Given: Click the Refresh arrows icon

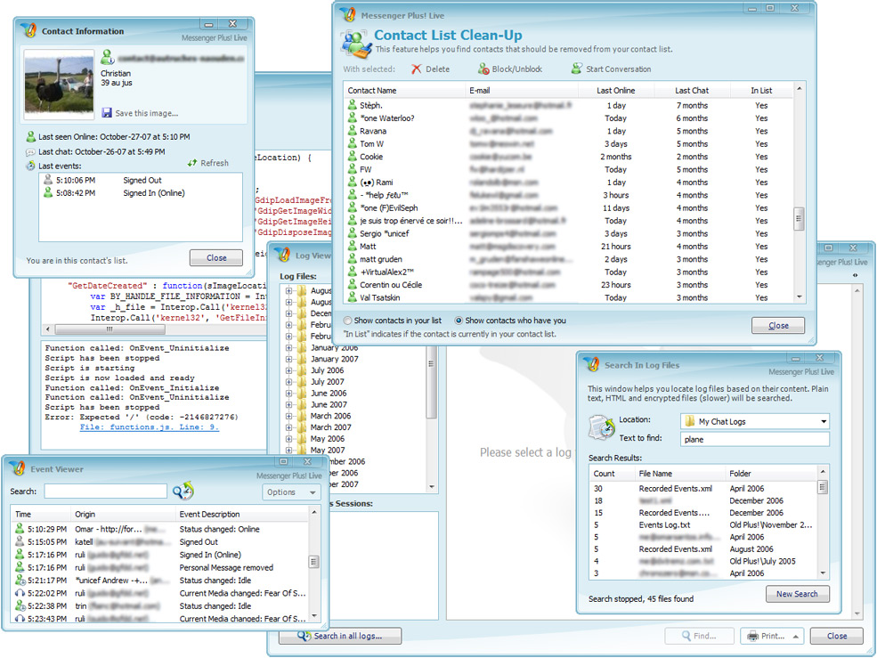Looking at the screenshot, I should [192, 163].
